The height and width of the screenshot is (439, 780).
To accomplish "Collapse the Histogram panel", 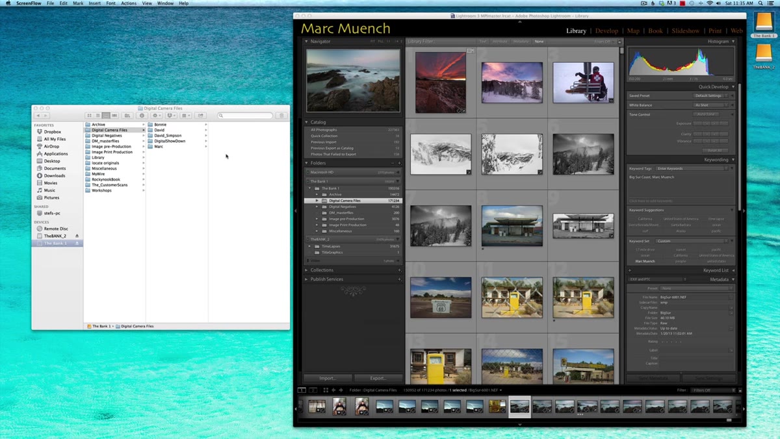I will pos(733,42).
